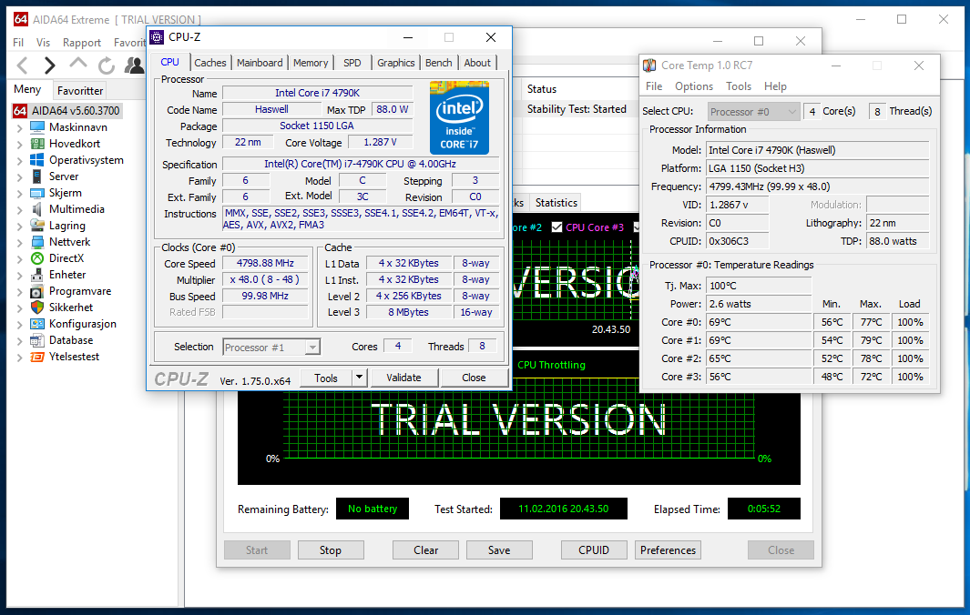This screenshot has height=615, width=970.
Task: Open Core Temp Tools menu
Action: [739, 86]
